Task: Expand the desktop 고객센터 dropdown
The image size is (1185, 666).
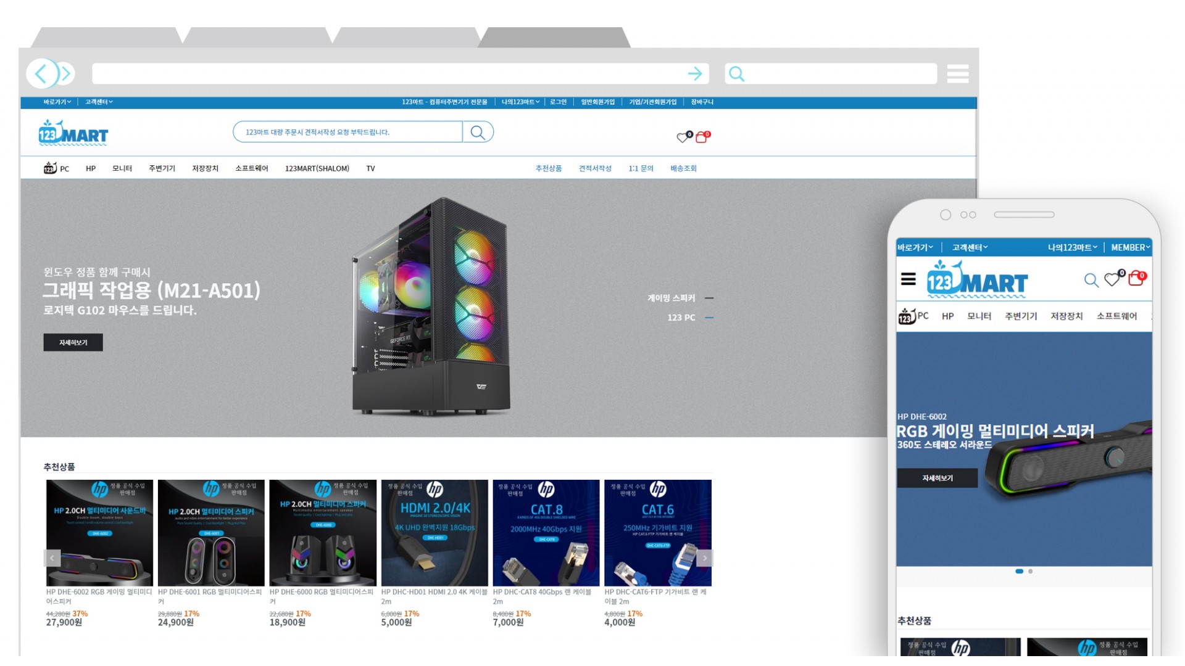Action: point(99,102)
